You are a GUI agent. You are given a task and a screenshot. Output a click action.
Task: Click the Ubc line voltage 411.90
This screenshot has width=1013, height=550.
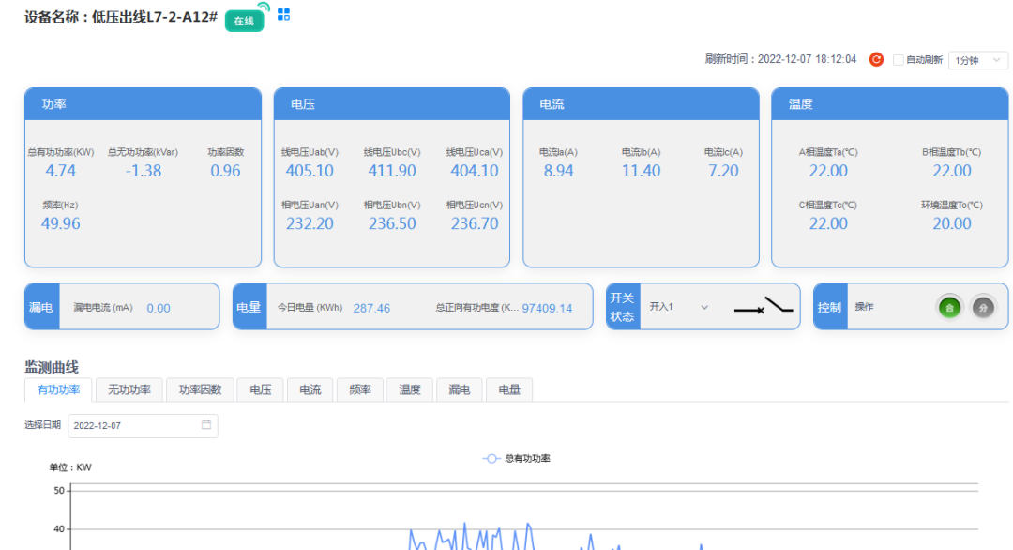pos(392,171)
